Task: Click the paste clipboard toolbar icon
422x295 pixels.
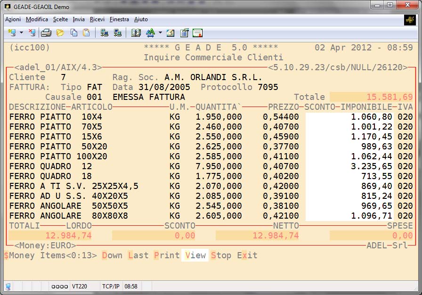Action: click(86, 33)
